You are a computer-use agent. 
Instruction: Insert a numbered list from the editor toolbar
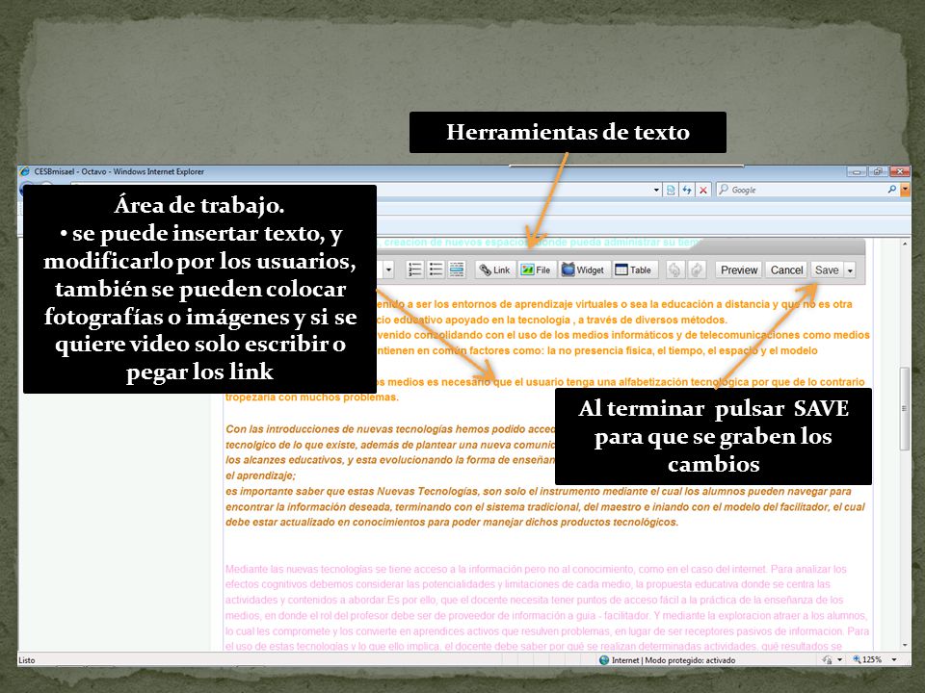(414, 269)
